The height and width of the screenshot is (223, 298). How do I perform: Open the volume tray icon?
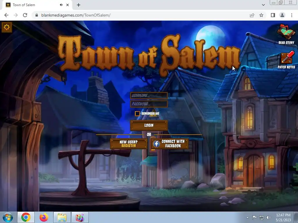(269, 217)
